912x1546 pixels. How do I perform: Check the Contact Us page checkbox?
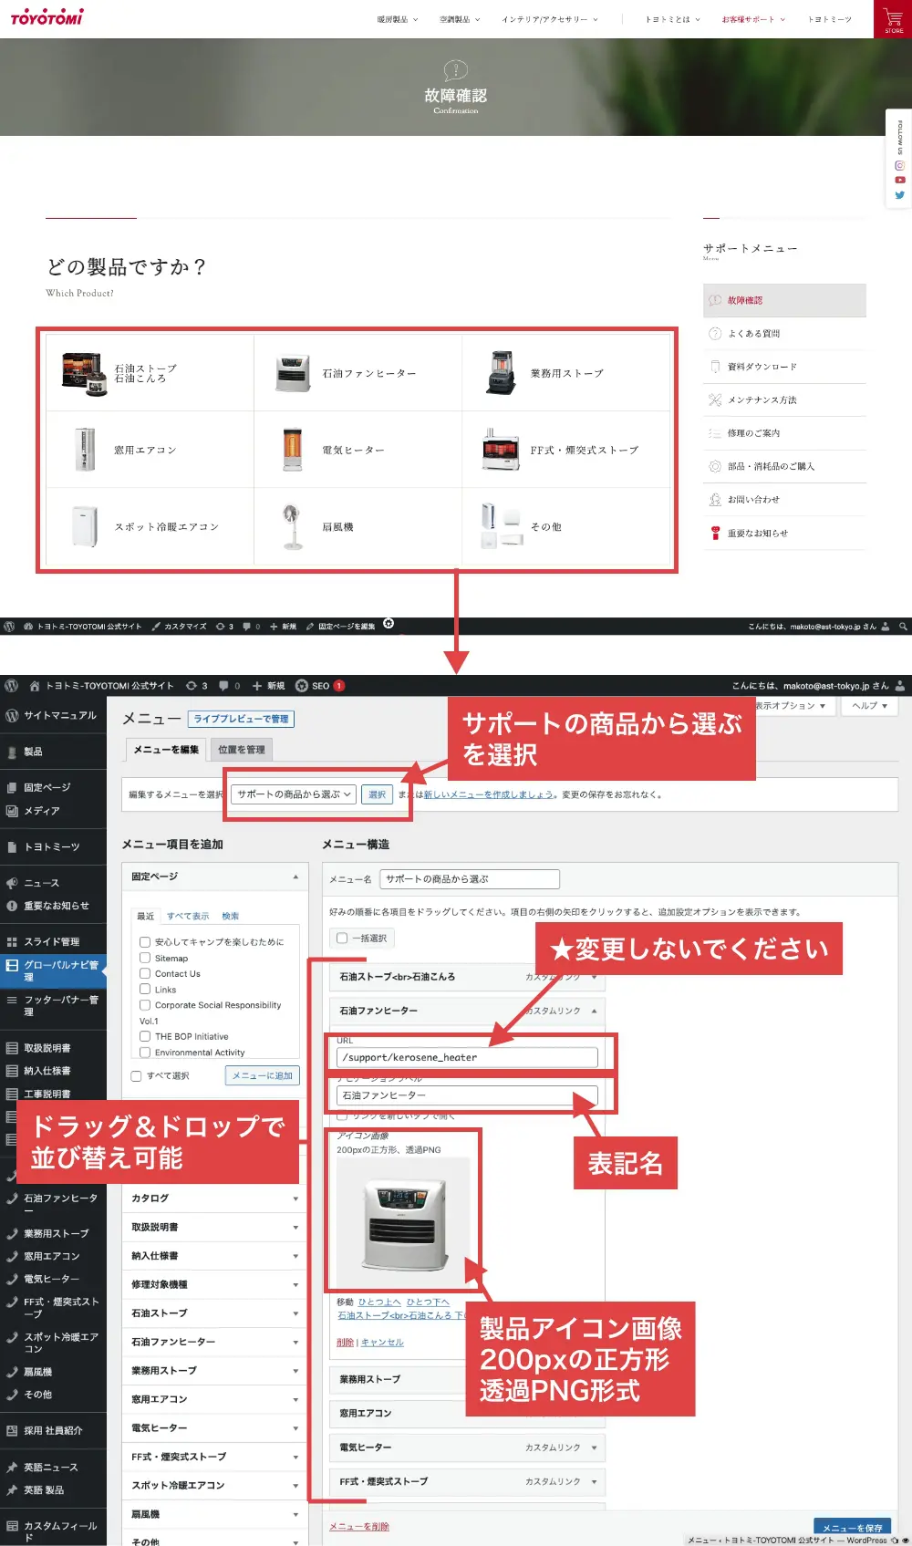[x=145, y=973]
